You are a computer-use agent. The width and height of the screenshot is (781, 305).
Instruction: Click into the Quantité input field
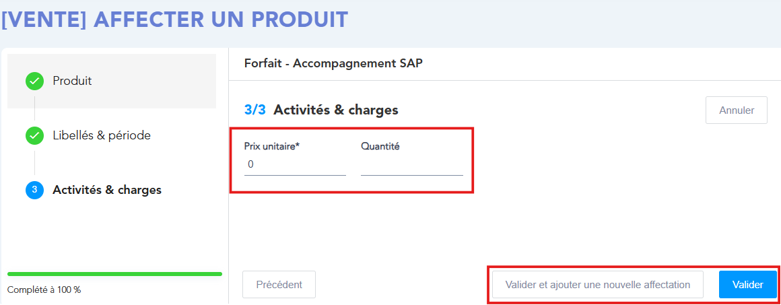point(411,165)
